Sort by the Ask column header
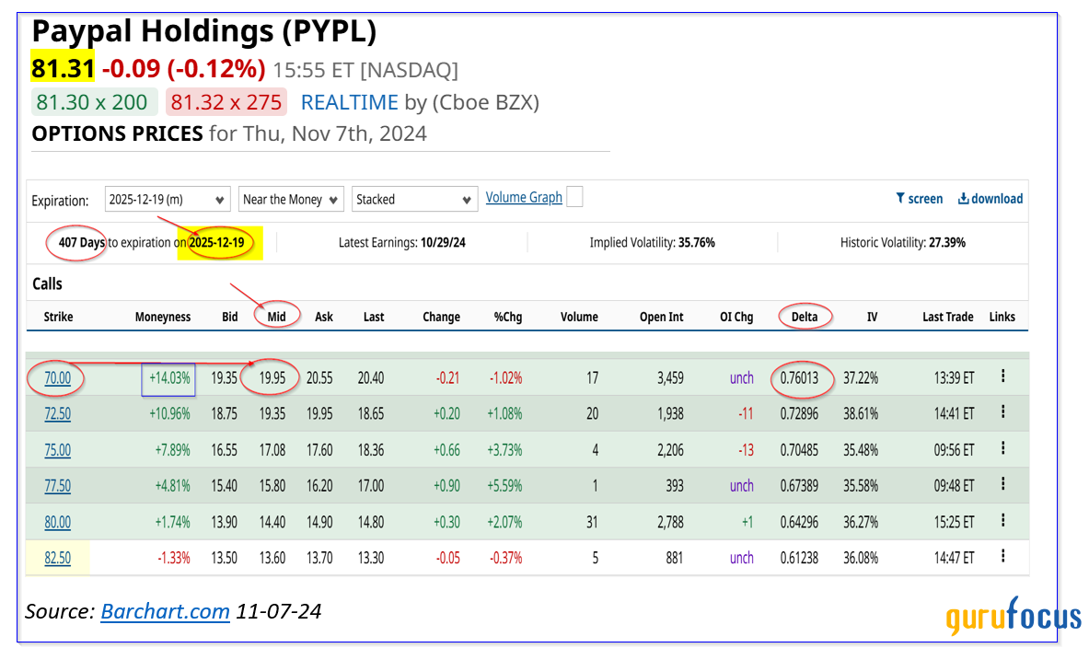 (324, 317)
